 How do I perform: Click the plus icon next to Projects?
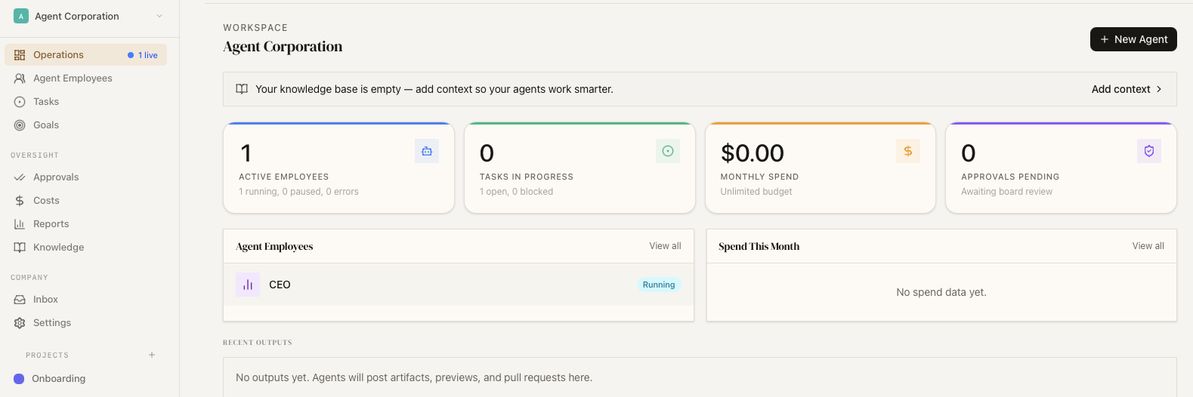152,355
